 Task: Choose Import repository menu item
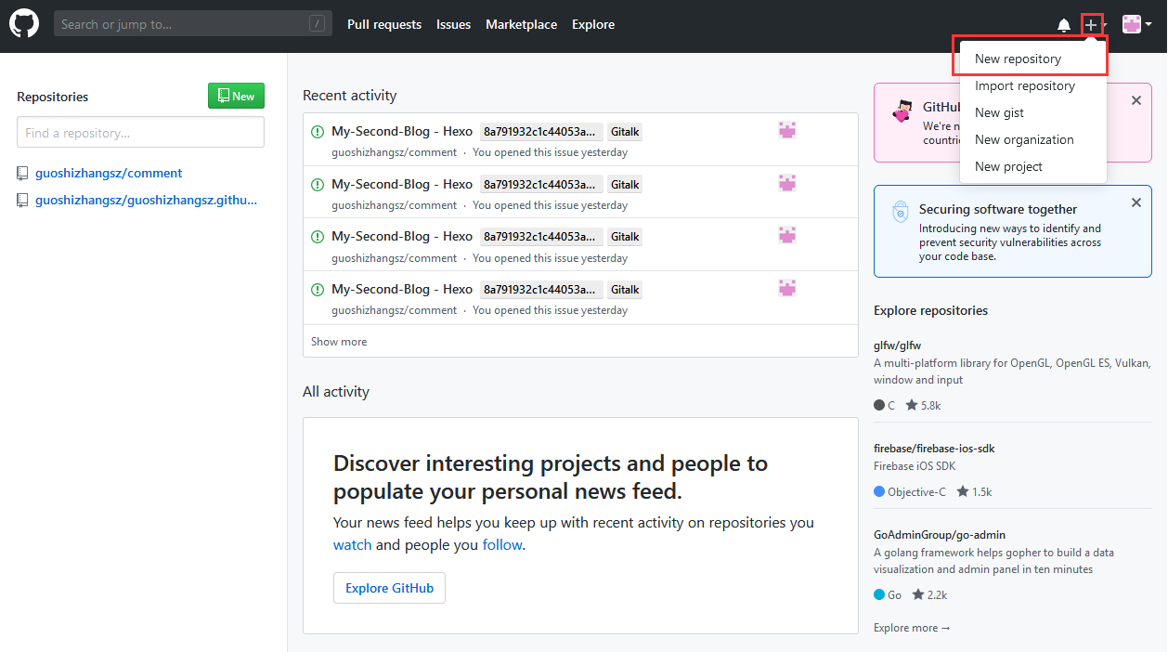1024,85
